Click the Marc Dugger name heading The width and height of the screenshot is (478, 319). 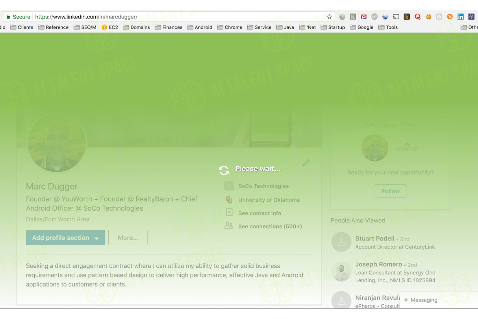coord(52,186)
